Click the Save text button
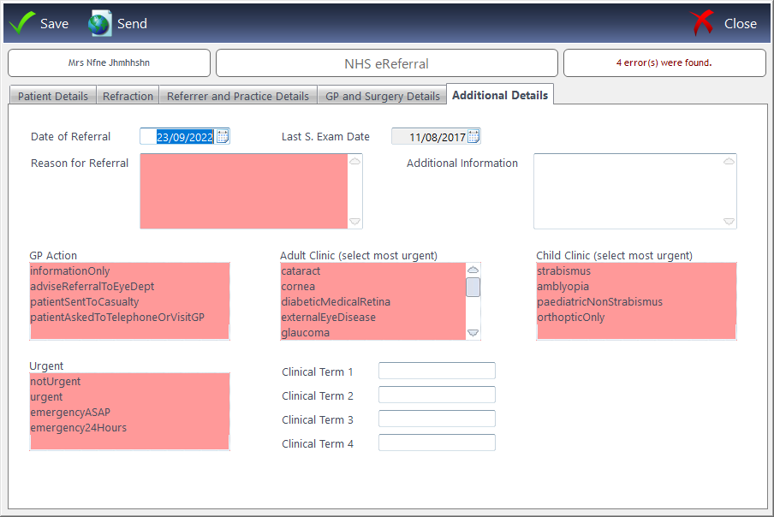 pos(54,24)
